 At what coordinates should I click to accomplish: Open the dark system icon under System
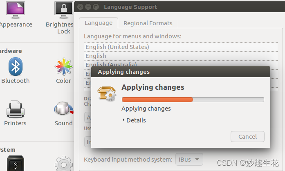(x=15, y=163)
